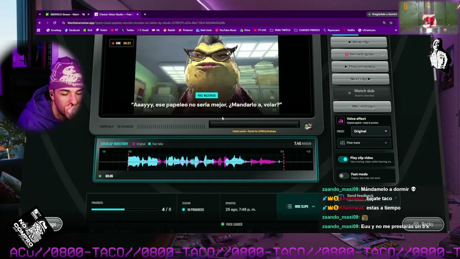Open the CUANDO PRENDO bookmark folder
This screenshot has height=259, width=460.
(307, 30)
